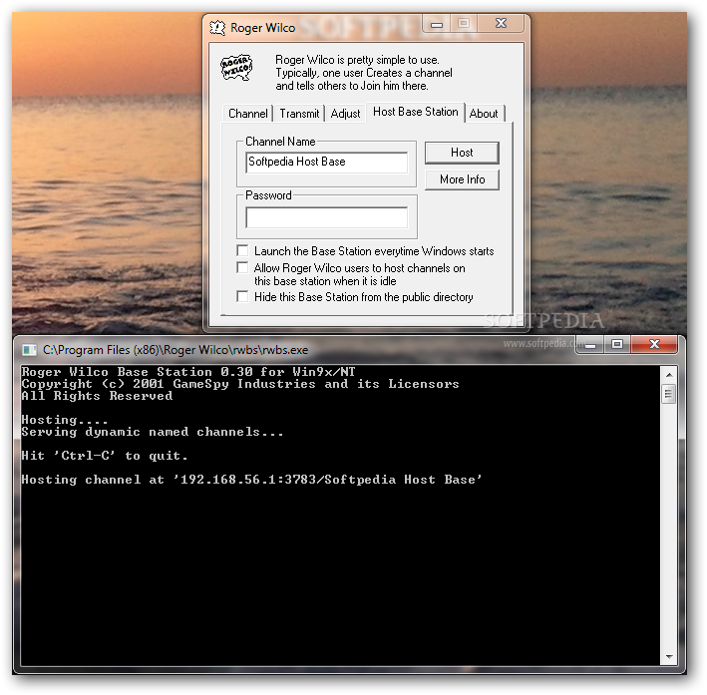Click the More Info button
The width and height of the screenshot is (707, 695).
(462, 179)
